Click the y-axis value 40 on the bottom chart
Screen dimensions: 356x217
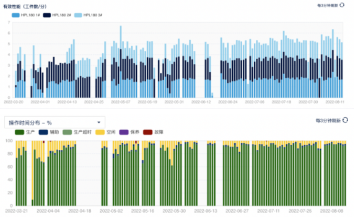tap(10, 180)
